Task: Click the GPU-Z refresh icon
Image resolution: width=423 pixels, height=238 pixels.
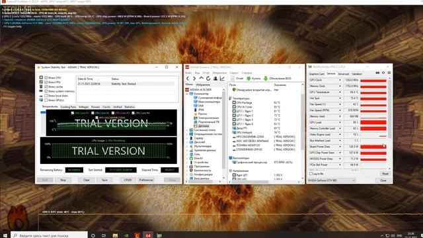Action: [383, 73]
